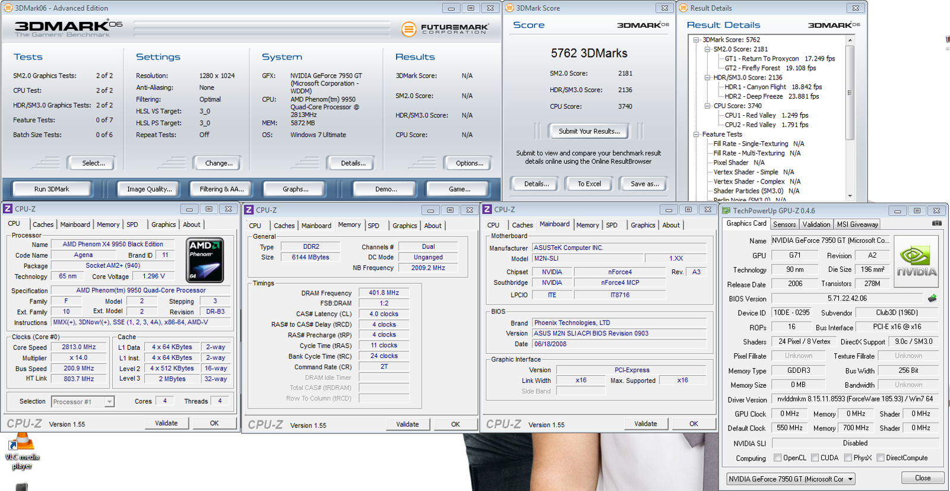Select GT1 - Return To Proxycon row

click(780, 59)
